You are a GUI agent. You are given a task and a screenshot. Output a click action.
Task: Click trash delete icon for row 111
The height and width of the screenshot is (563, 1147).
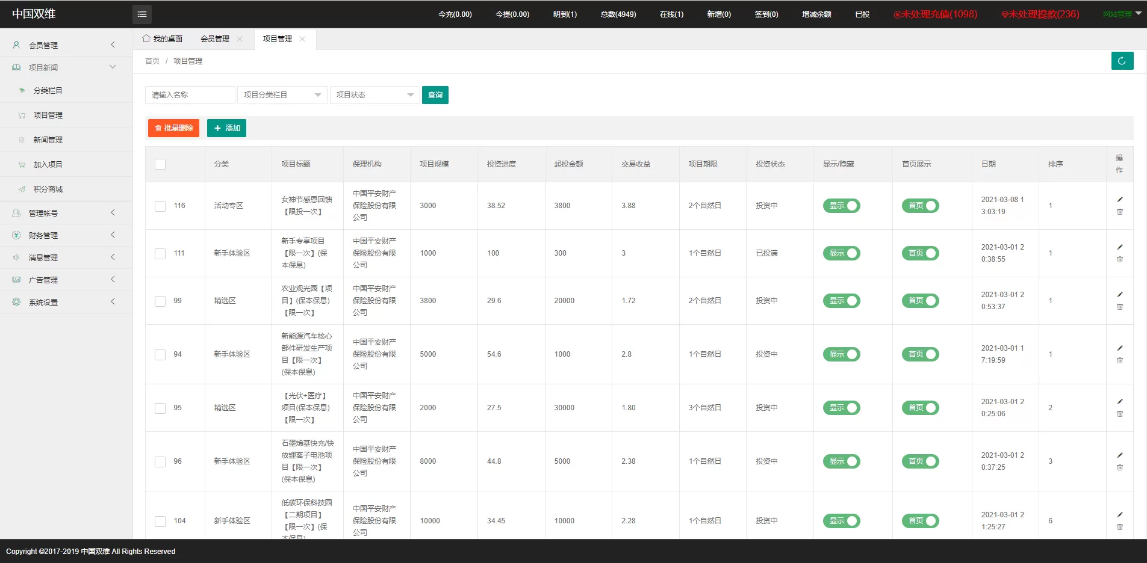(1120, 259)
